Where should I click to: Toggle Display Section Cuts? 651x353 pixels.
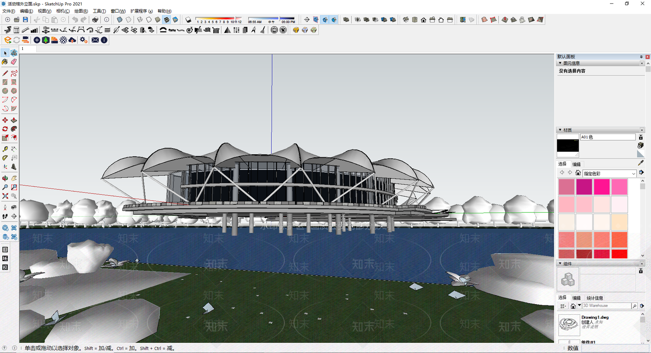coord(325,20)
